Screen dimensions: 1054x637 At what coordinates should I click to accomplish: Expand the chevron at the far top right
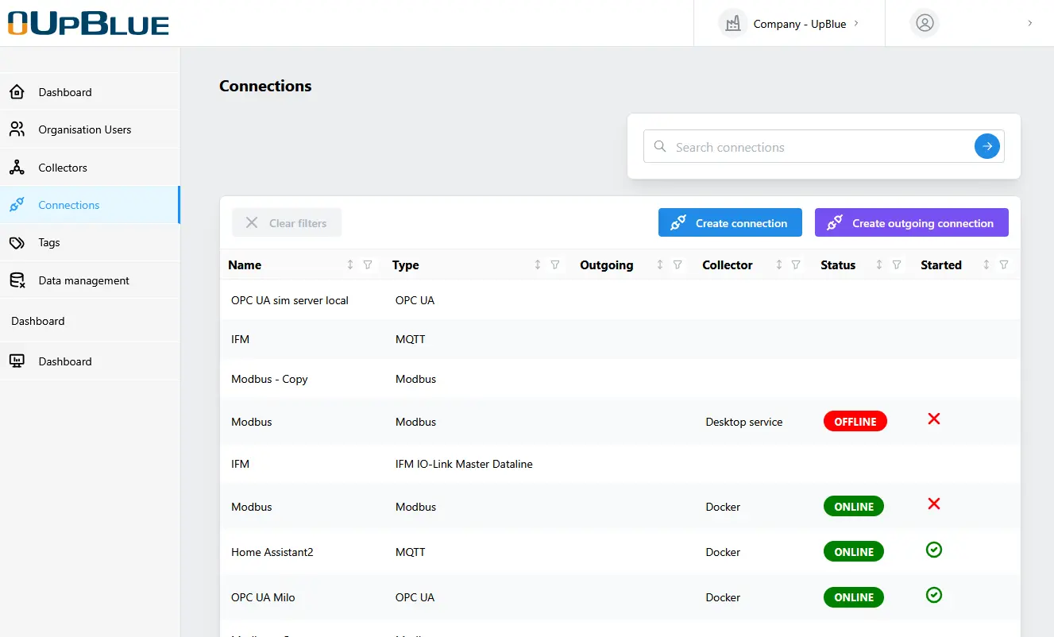pos(1029,23)
